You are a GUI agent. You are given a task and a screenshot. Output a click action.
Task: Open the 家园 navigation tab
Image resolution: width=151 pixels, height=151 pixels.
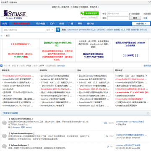61,23
